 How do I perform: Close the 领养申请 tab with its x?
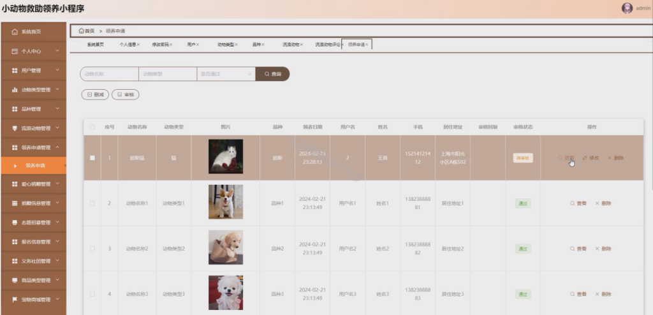coord(367,45)
